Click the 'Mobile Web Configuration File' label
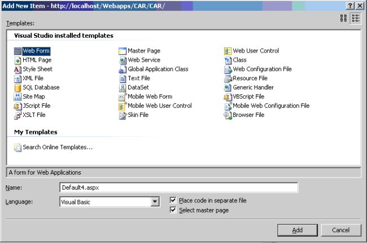The height and width of the screenshot is (243, 367). click(x=271, y=106)
